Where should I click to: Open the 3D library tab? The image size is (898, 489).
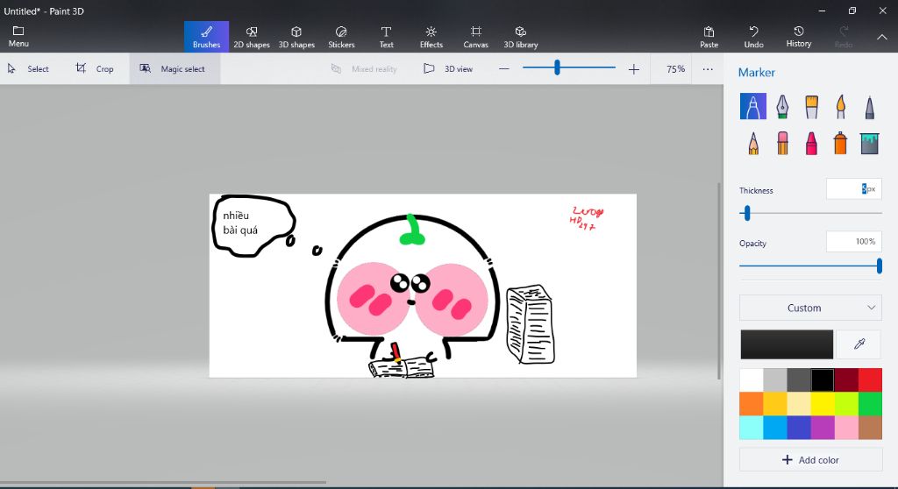point(521,37)
